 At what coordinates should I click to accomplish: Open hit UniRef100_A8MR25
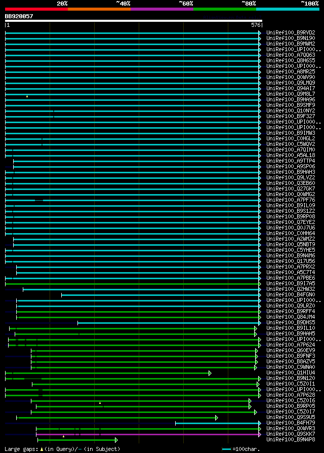291,71
